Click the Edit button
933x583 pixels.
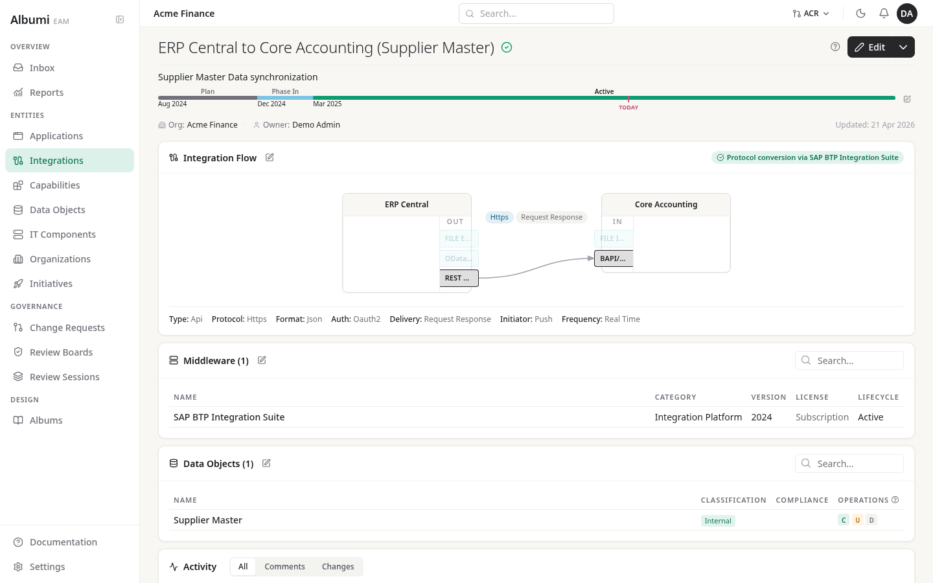[870, 47]
